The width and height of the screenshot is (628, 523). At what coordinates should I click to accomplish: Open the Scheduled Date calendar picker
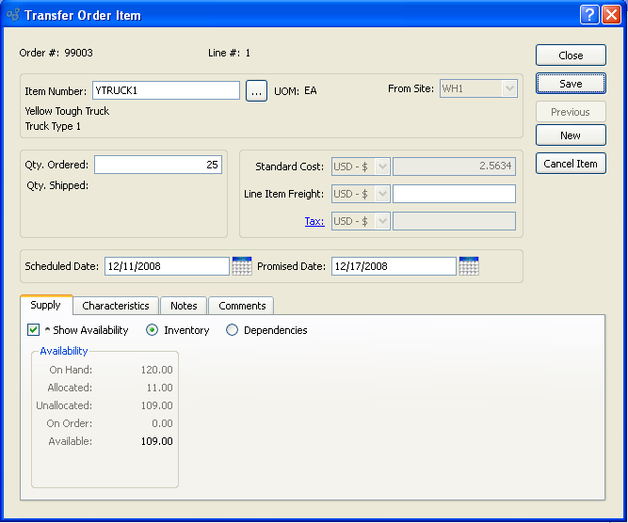point(241,266)
